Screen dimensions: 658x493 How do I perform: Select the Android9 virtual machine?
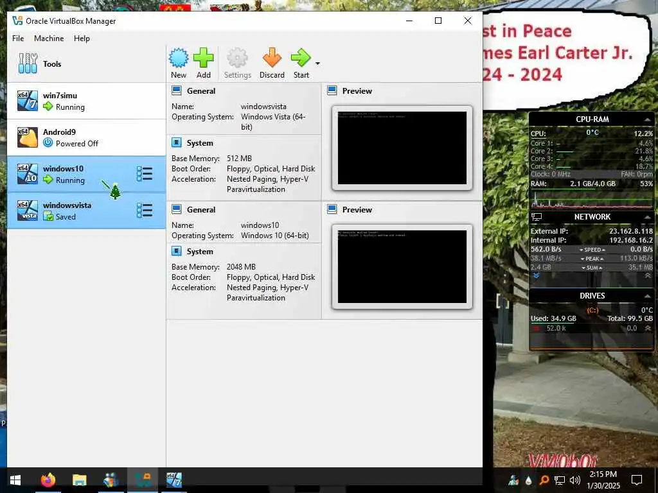tap(87, 137)
